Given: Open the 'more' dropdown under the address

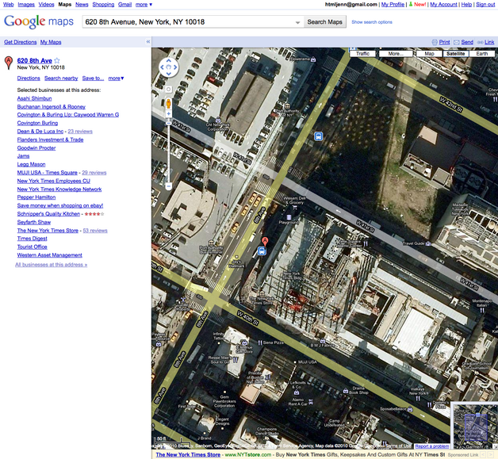Looking at the screenshot, I should point(116,78).
